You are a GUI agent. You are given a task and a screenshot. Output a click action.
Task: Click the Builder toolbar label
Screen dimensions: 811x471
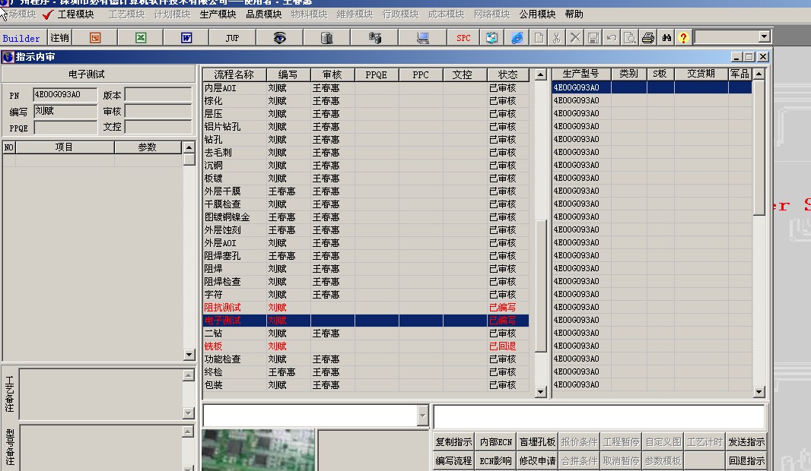[x=21, y=38]
